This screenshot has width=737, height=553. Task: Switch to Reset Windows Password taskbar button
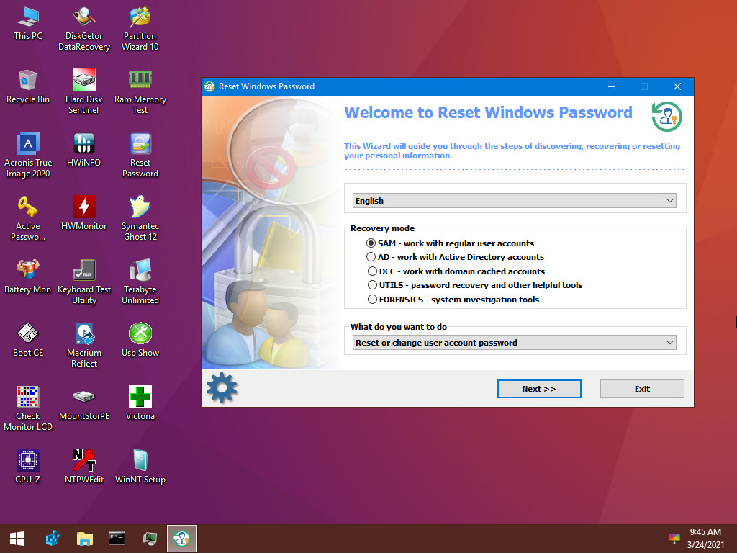[x=182, y=539]
